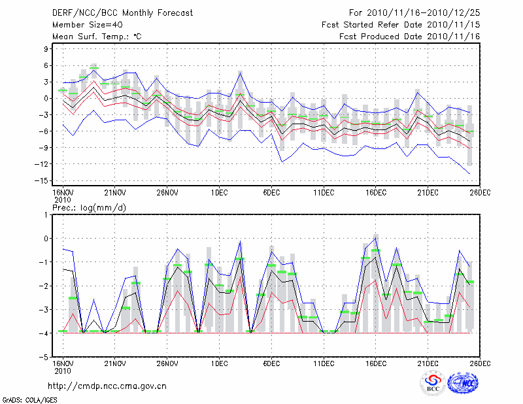Select 1DEC tick on the temperature chart axis
Screen dimensions: 523x404
219,192
